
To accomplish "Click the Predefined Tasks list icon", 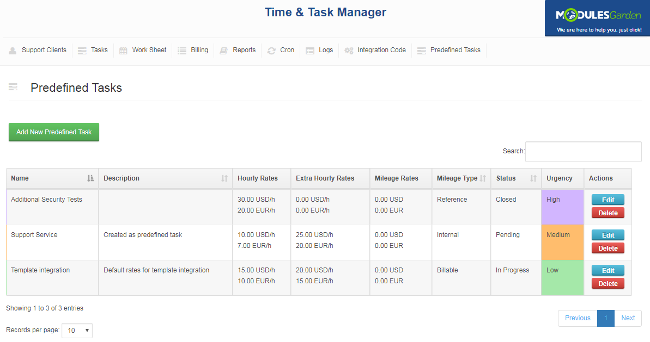I will 421,50.
